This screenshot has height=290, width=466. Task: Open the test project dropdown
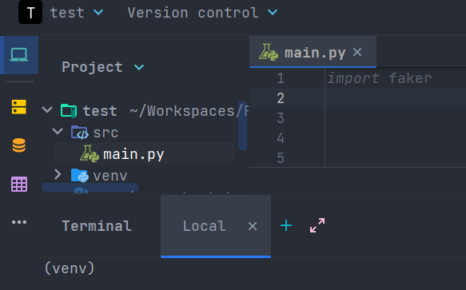77,13
